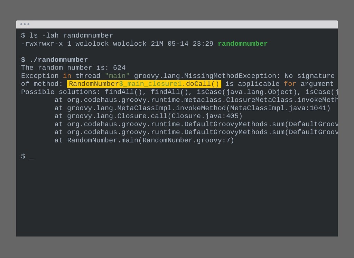The image size is (354, 258).
Task: Click the orange 'in' keyword
Action: click(x=67, y=76)
